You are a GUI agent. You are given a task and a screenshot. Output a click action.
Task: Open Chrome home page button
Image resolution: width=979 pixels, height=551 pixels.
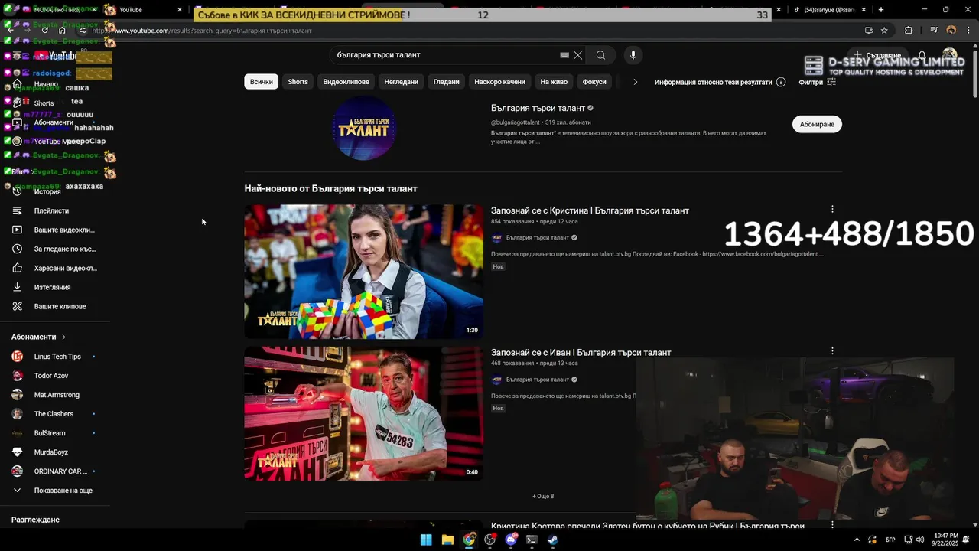(x=63, y=31)
